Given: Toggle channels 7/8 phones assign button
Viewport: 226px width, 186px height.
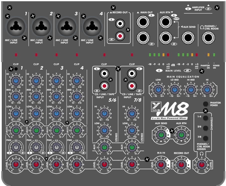Looking at the screenshot, I should (206, 138).
